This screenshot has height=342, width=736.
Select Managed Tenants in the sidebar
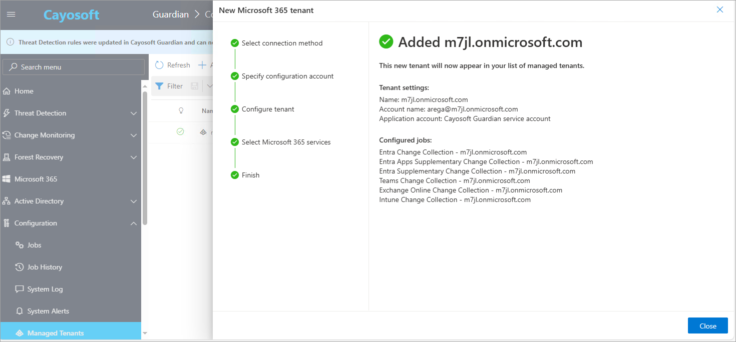tap(71, 332)
